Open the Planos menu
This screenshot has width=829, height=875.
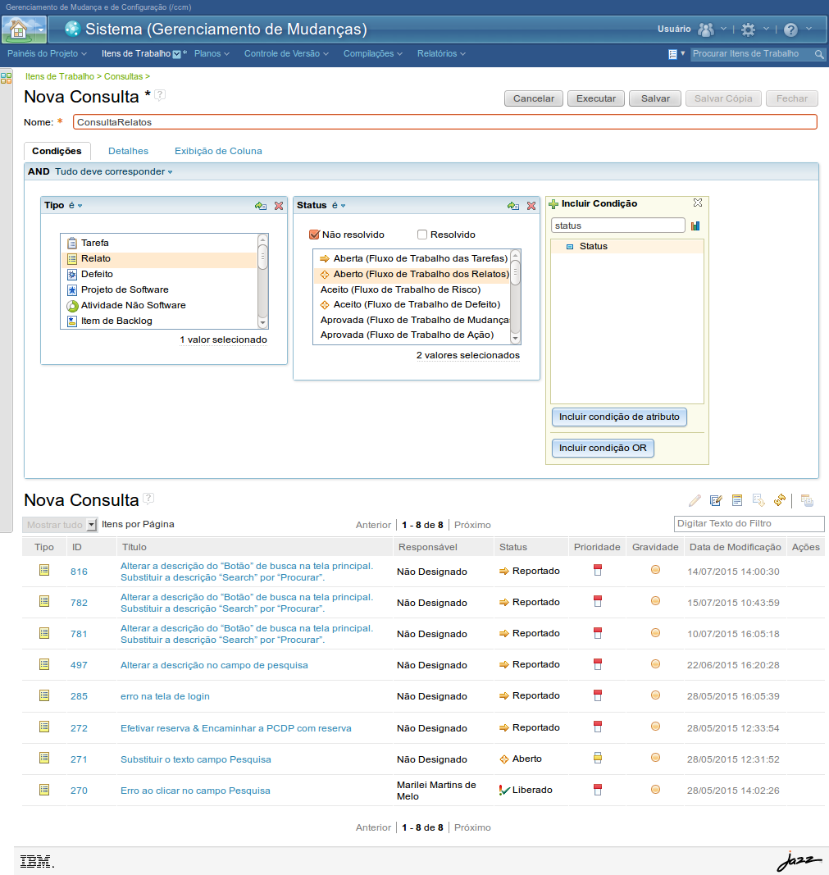pos(212,53)
